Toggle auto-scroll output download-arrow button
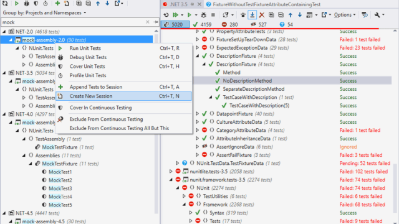The image size is (399, 224). (252, 15)
